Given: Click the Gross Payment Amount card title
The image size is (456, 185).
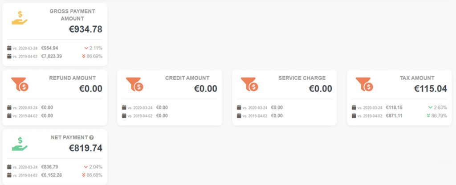Looking at the screenshot, I should [72, 15].
